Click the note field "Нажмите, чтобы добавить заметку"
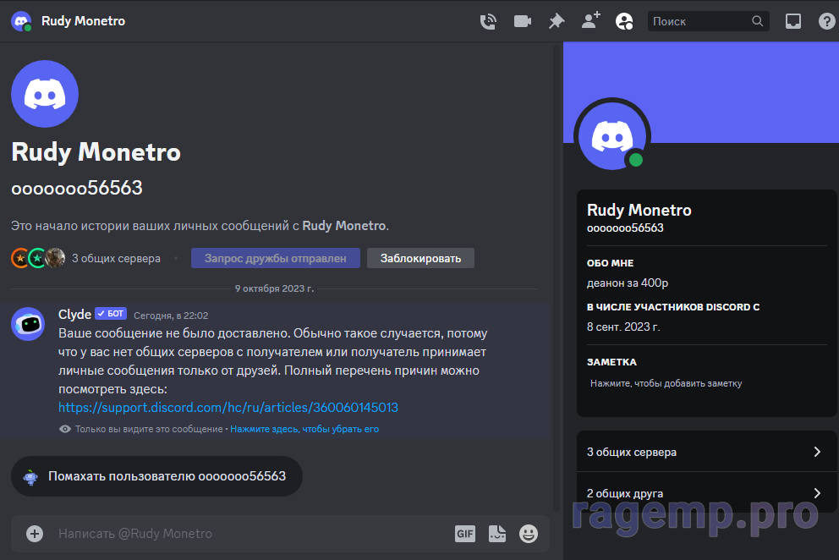The width and height of the screenshot is (839, 560). pyautogui.click(x=706, y=383)
